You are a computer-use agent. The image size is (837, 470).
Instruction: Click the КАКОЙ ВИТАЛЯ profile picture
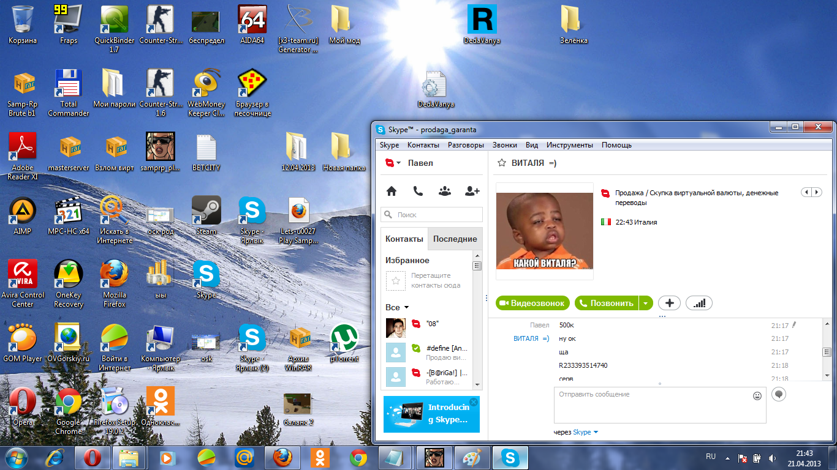pos(544,231)
